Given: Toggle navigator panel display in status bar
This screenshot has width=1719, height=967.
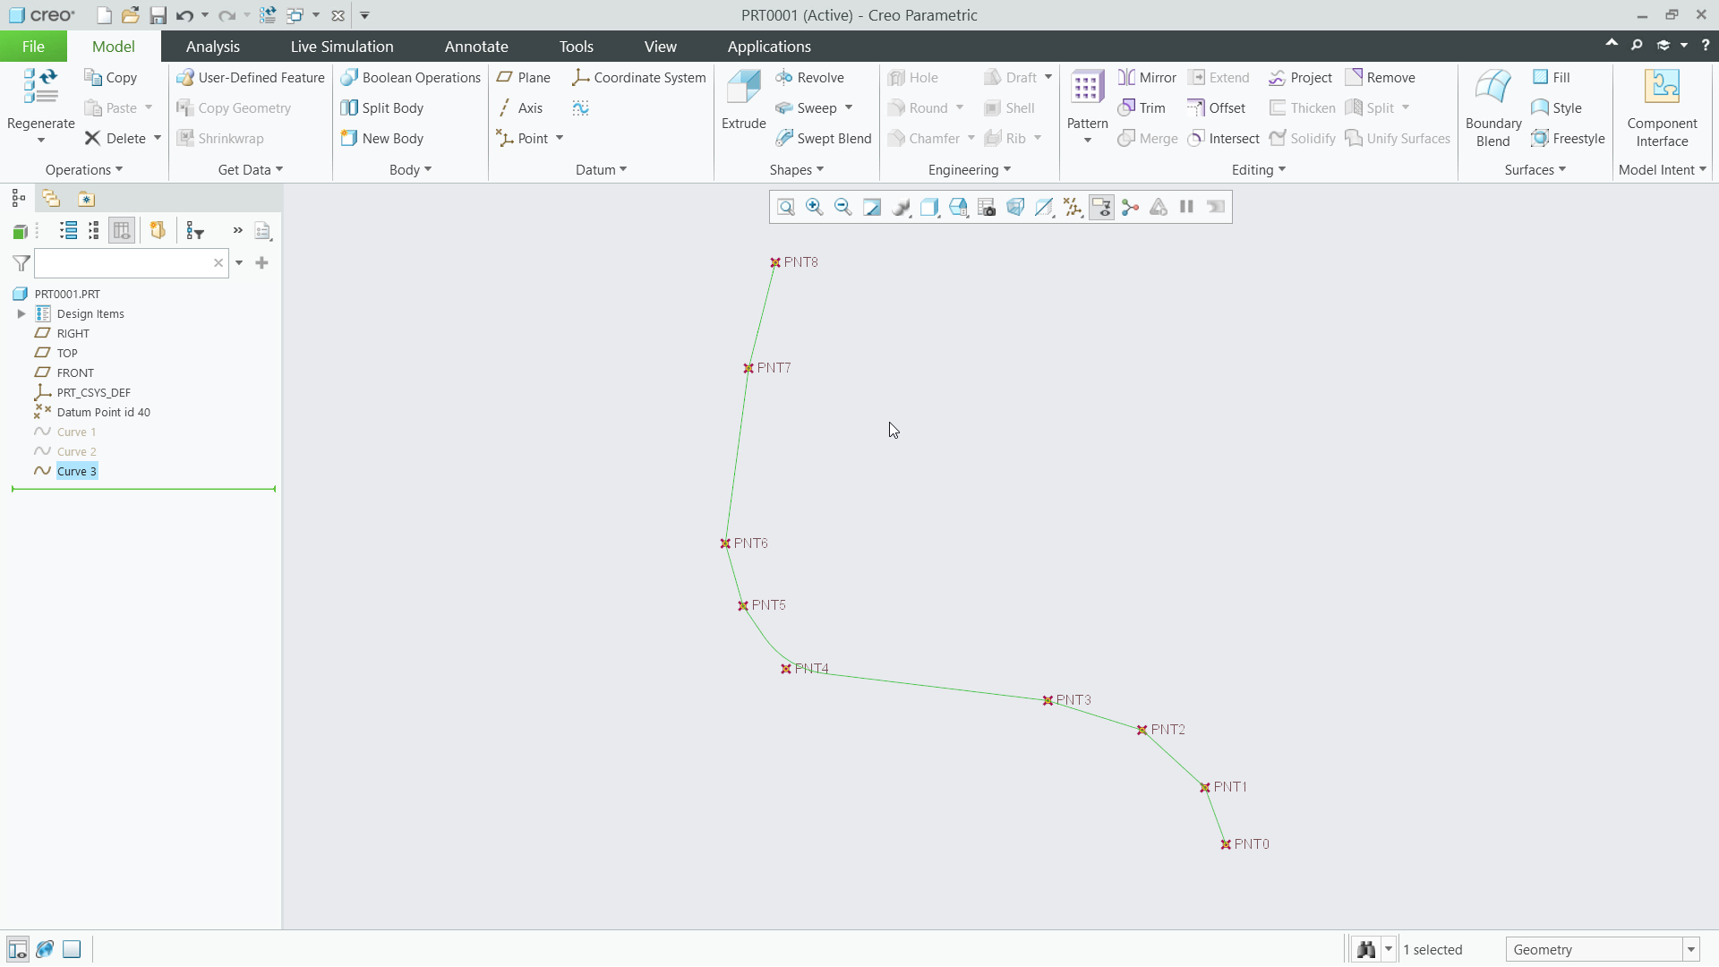Looking at the screenshot, I should [17, 950].
